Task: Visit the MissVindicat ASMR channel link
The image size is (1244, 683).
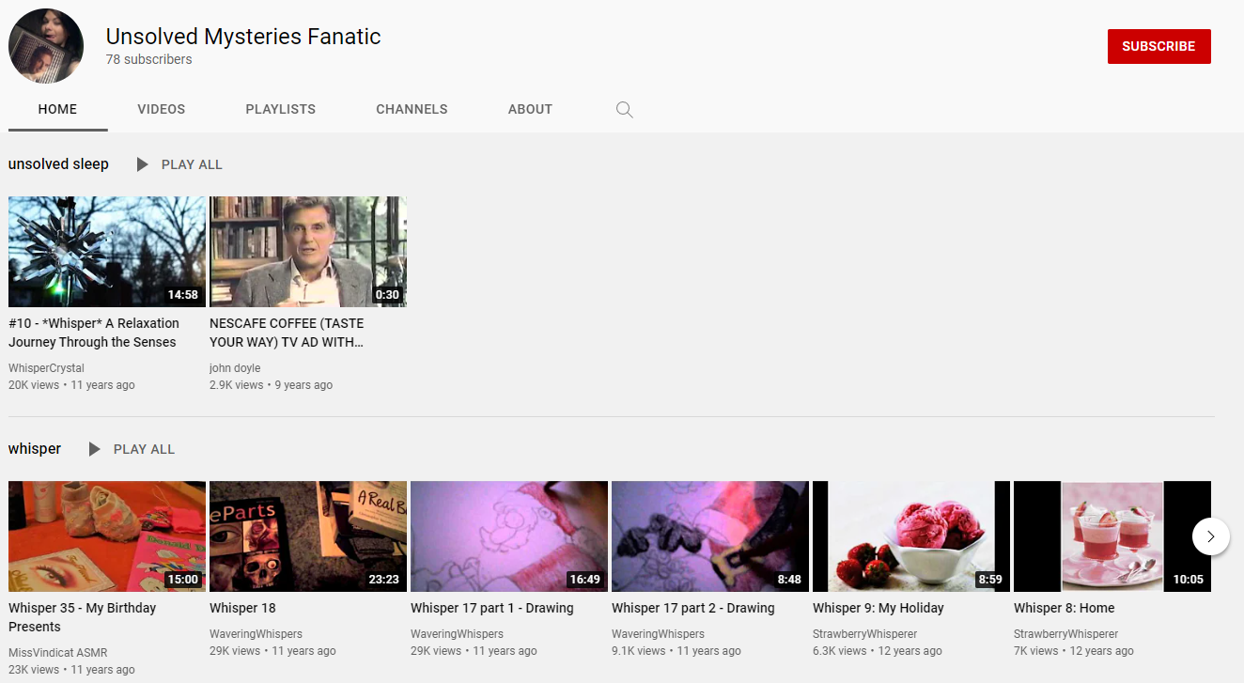Action: (x=58, y=653)
